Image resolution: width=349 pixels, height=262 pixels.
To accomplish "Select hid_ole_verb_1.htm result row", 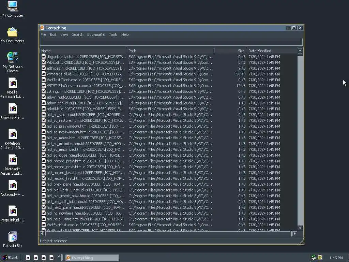I will point(168,190).
